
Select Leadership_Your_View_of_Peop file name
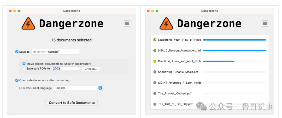(x=179, y=40)
